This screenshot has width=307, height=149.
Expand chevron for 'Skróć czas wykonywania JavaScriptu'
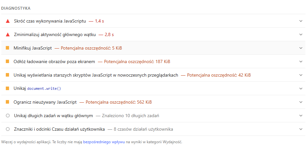(301, 21)
